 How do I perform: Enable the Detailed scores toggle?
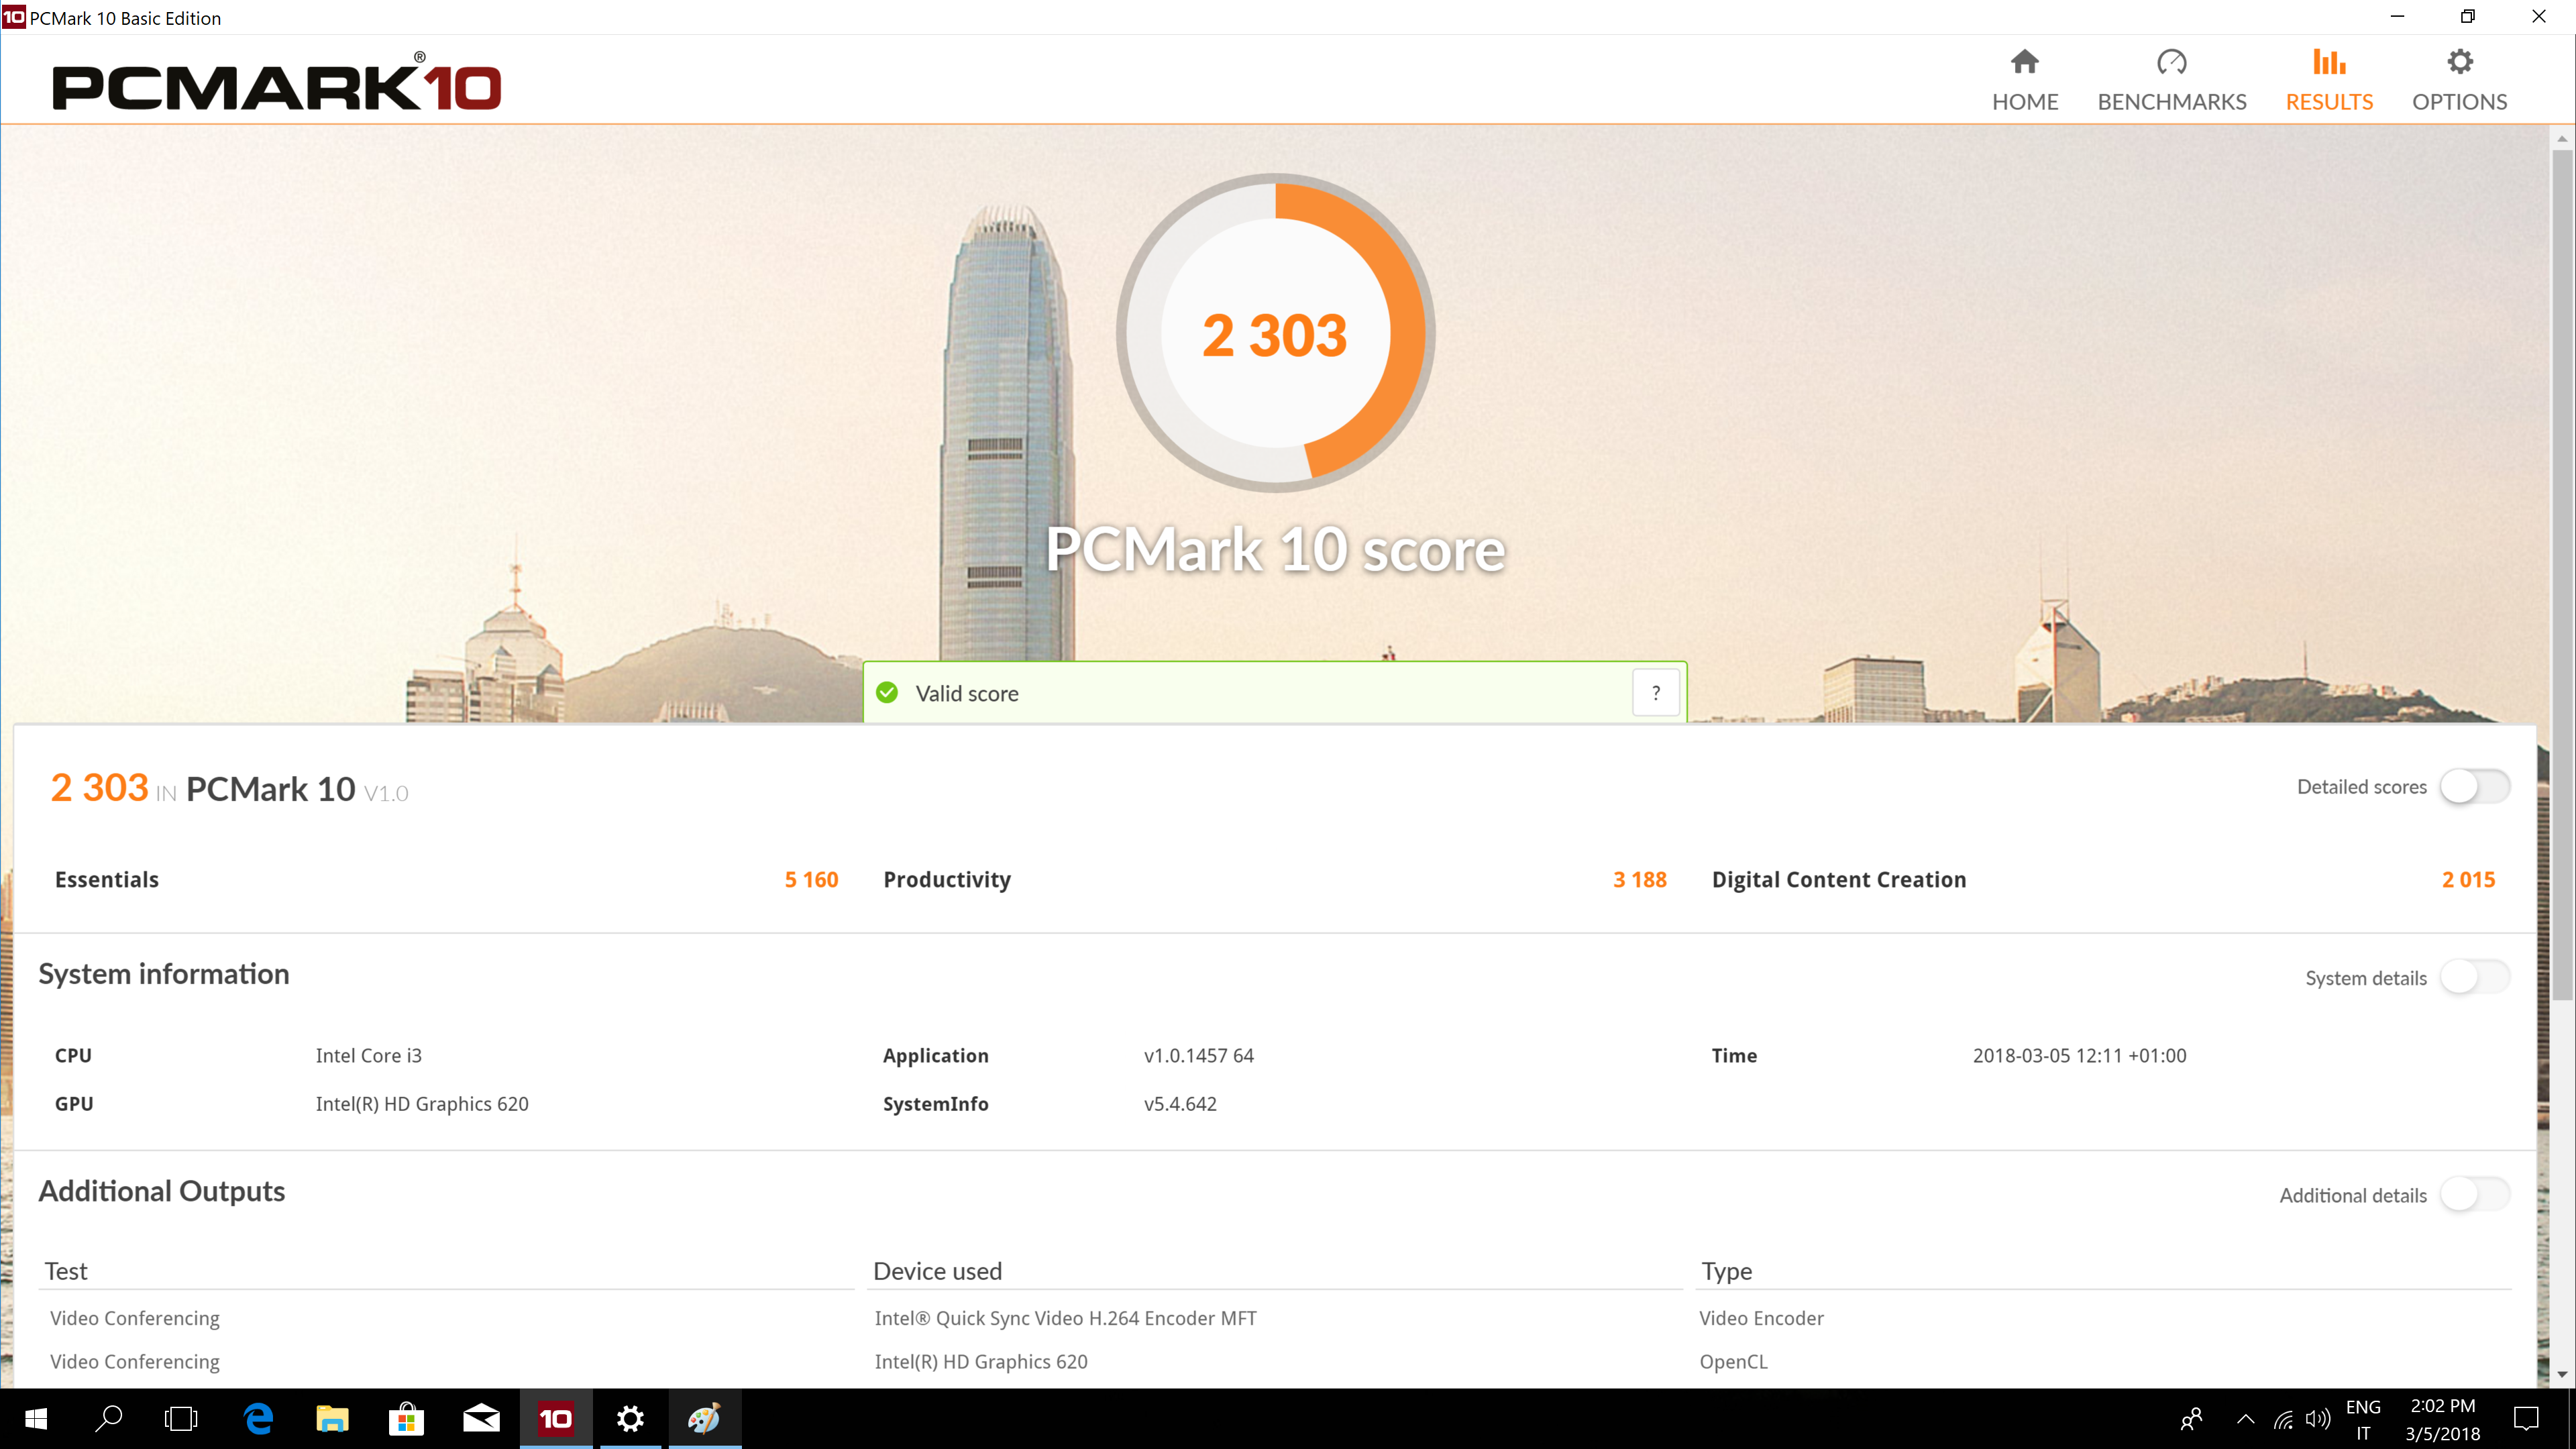point(2474,786)
